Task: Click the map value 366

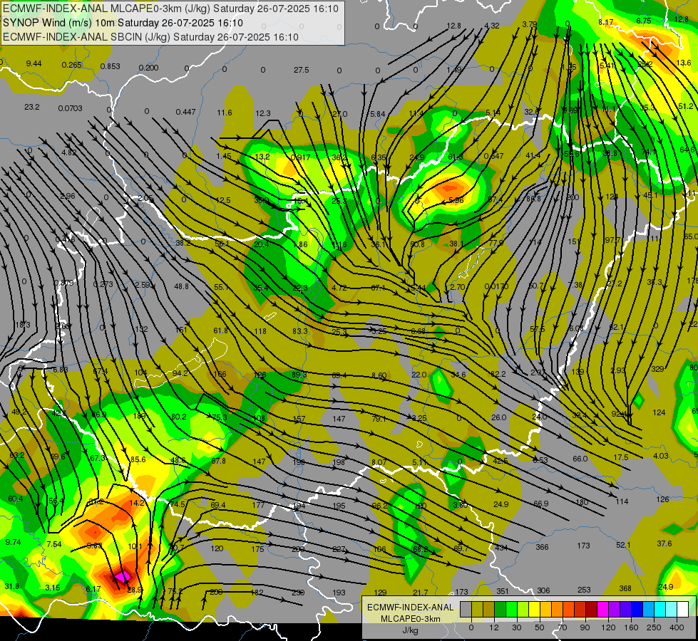Action: pyautogui.click(x=542, y=547)
